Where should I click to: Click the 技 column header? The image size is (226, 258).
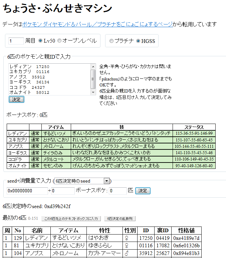tap(122, 127)
